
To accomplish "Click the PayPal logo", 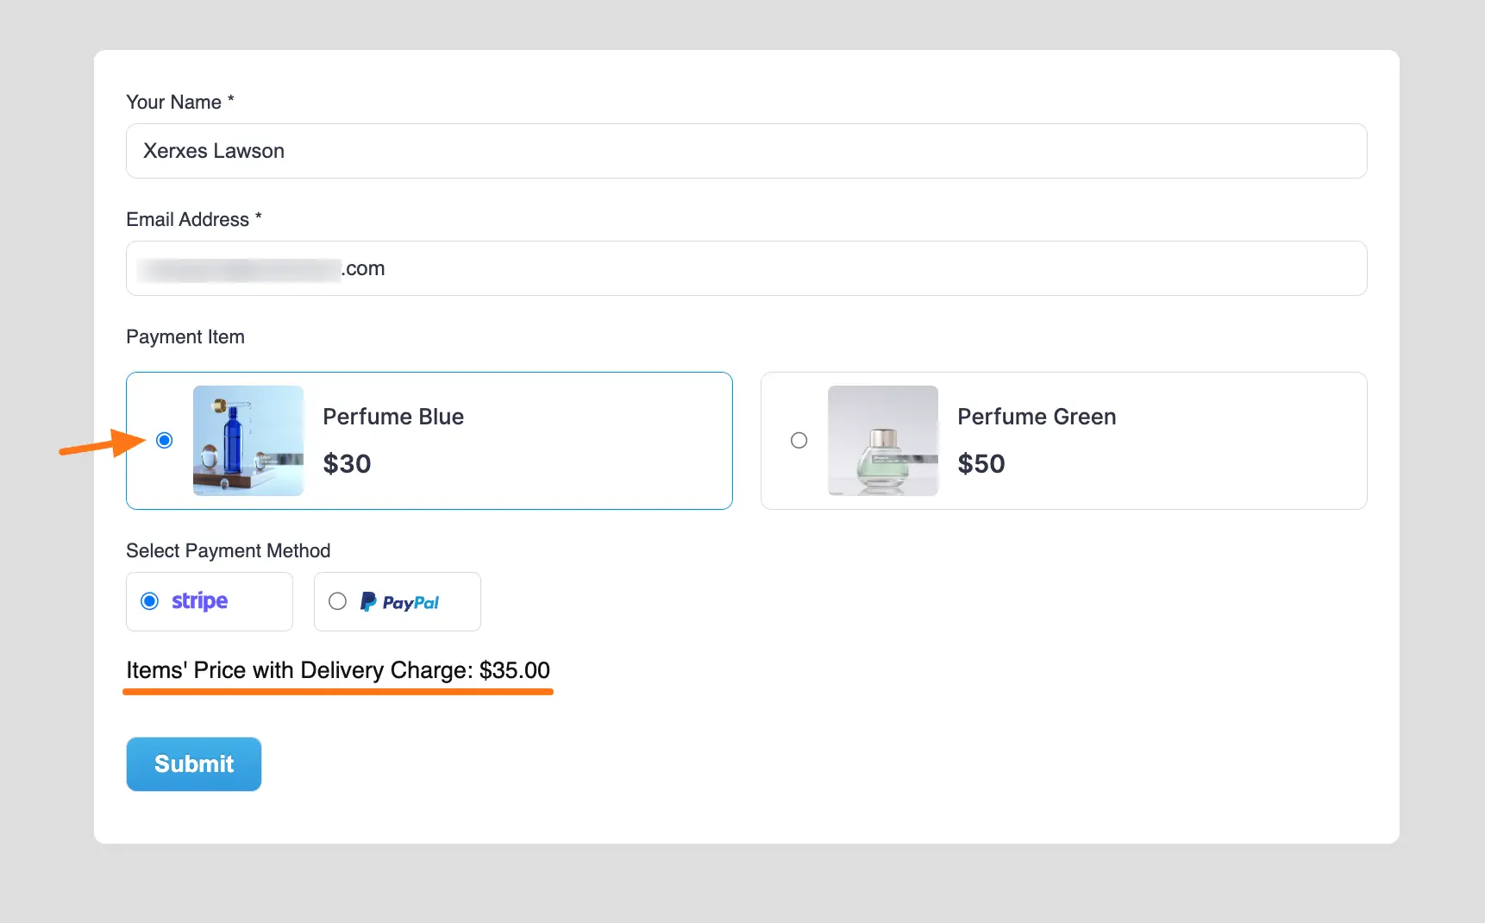I will tap(400, 602).
